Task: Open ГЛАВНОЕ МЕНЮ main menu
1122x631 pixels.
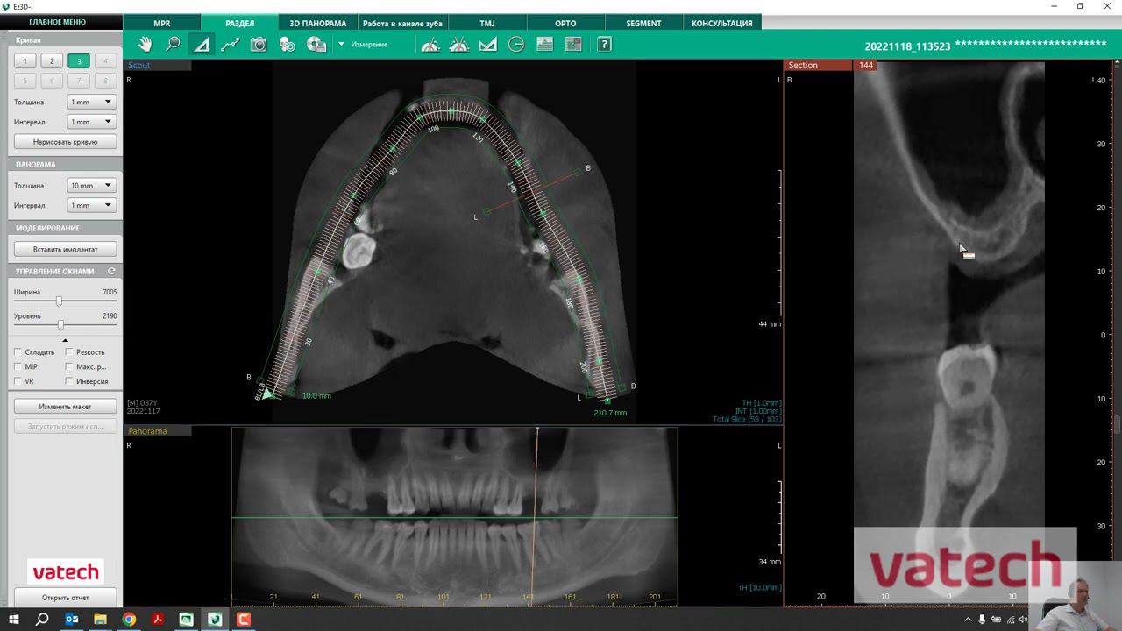Action: (57, 23)
